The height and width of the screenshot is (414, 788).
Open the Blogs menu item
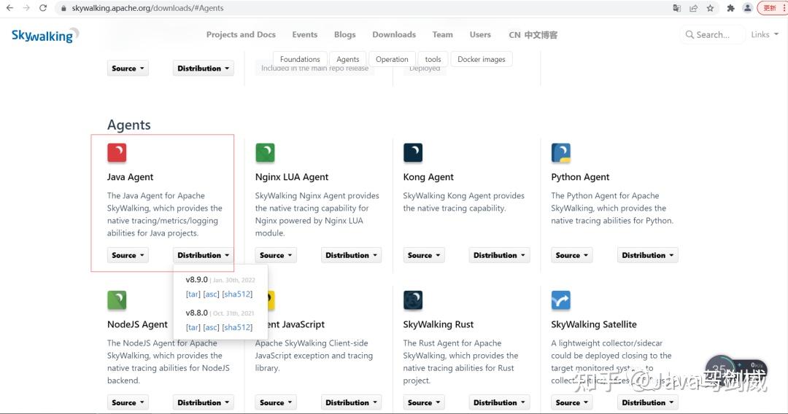345,34
